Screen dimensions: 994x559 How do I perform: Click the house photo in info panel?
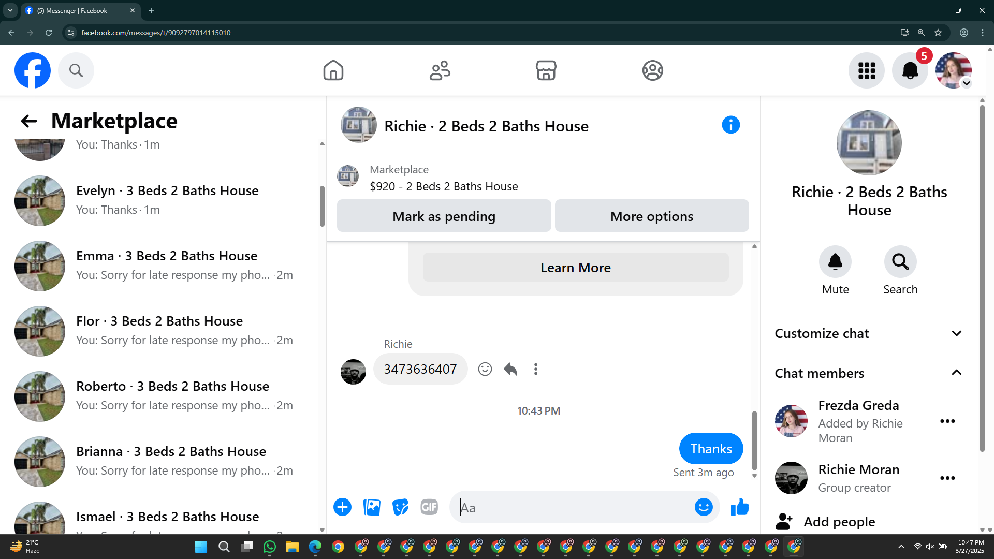(869, 143)
